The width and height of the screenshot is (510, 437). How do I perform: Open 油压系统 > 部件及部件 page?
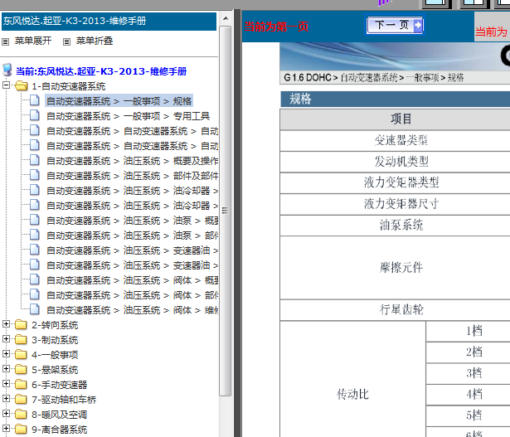(132, 176)
